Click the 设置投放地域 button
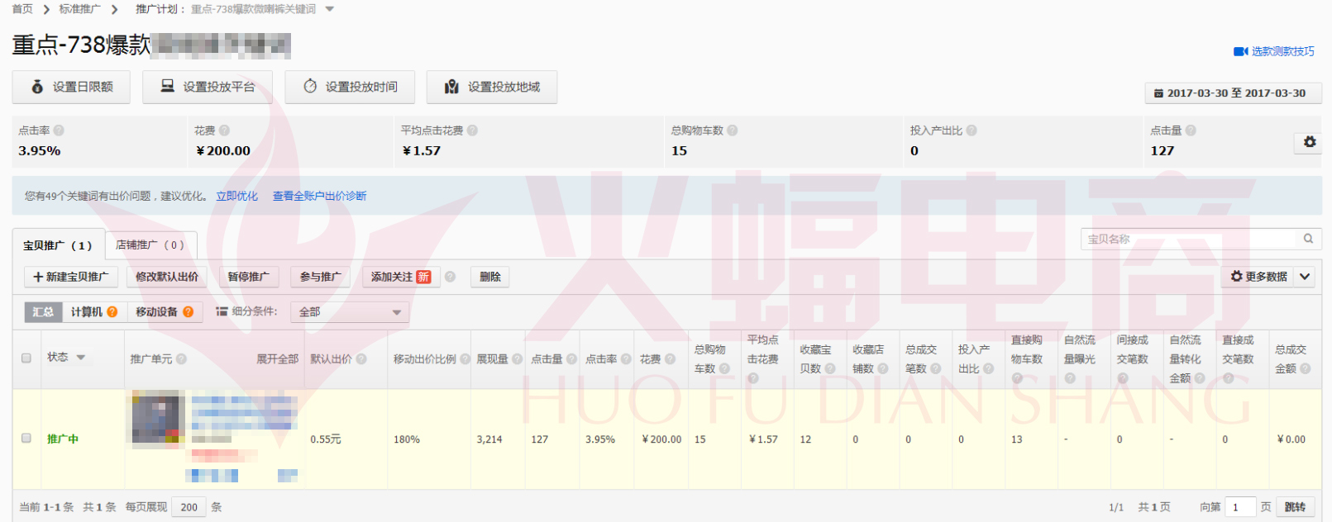1332x522 pixels. (x=492, y=87)
